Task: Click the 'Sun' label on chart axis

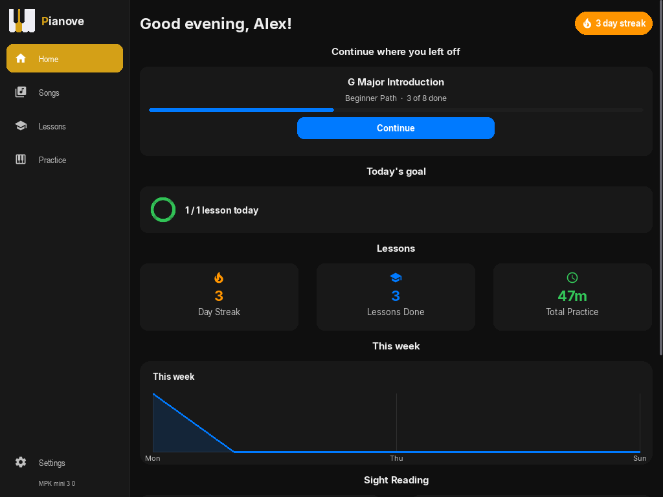Action: click(640, 458)
